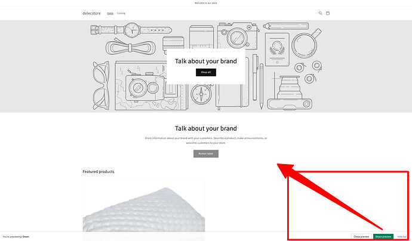This screenshot has width=412, height=241.
Task: Click the Welcome to our store announcement
Action: click(x=206, y=3)
